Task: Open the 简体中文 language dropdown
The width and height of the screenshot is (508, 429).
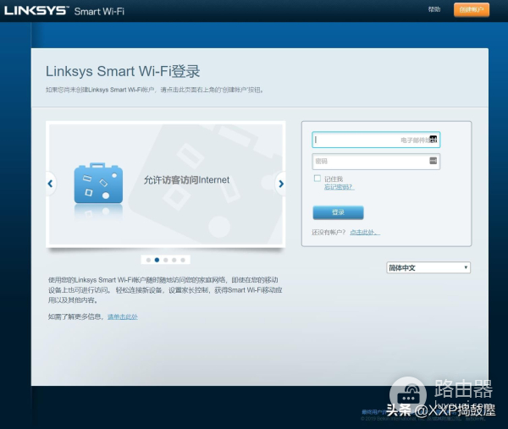Action: (428, 267)
